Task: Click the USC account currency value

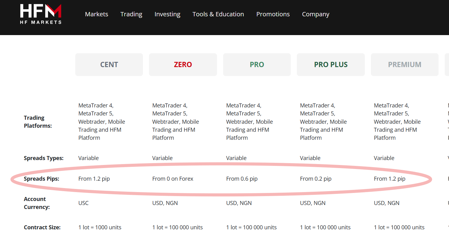Action: click(x=83, y=203)
